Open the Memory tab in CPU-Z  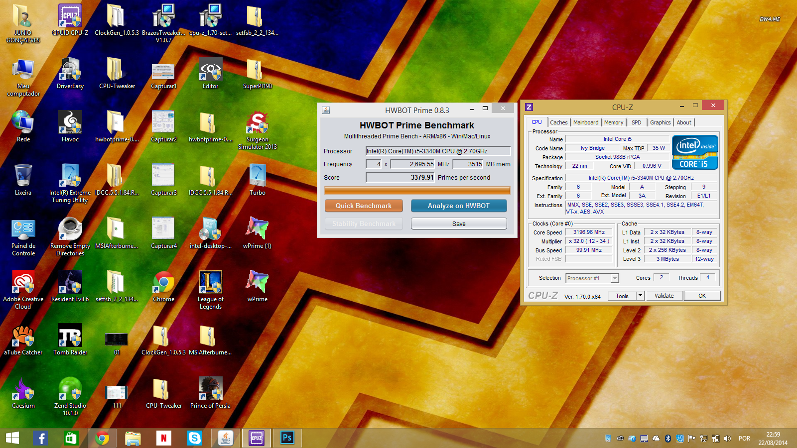point(614,122)
